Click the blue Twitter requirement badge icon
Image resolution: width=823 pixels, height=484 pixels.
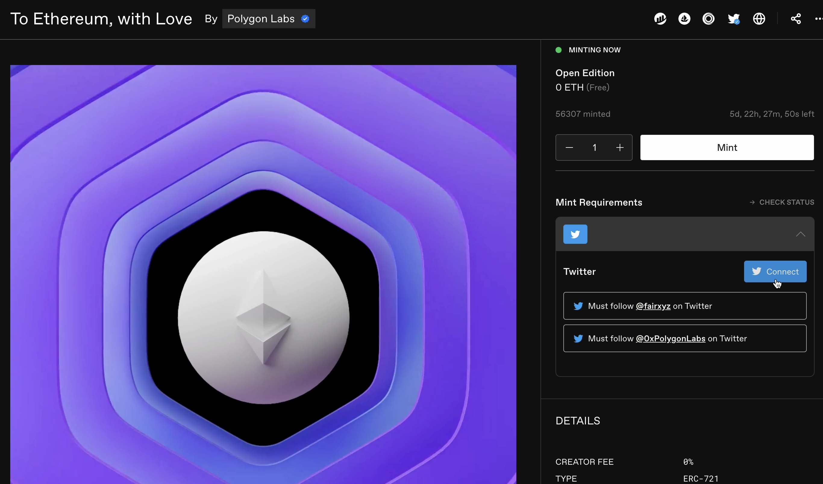575,234
